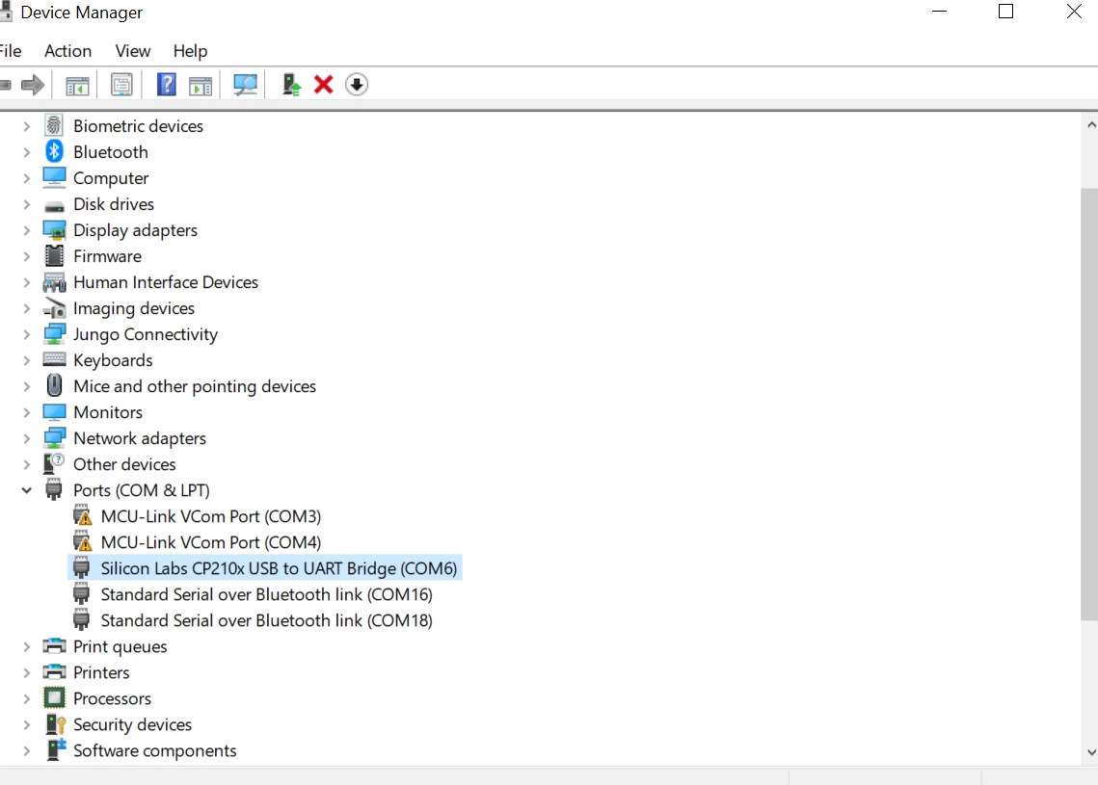Image resolution: width=1098 pixels, height=785 pixels.
Task: Open the Action menu
Action: (x=67, y=51)
